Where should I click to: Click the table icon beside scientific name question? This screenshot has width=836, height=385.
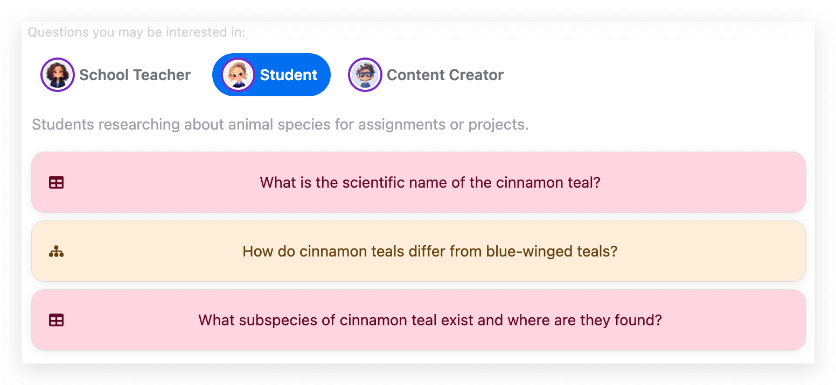(57, 183)
